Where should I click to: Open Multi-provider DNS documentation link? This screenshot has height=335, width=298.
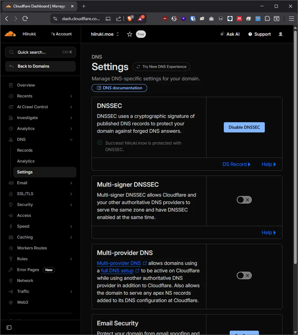click(x=122, y=263)
